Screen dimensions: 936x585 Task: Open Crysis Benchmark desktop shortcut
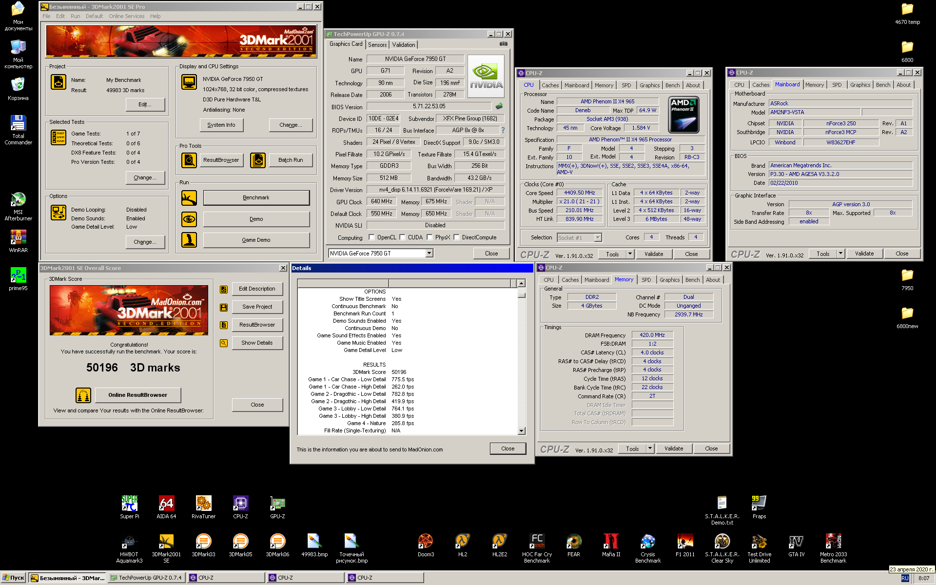pyautogui.click(x=648, y=548)
